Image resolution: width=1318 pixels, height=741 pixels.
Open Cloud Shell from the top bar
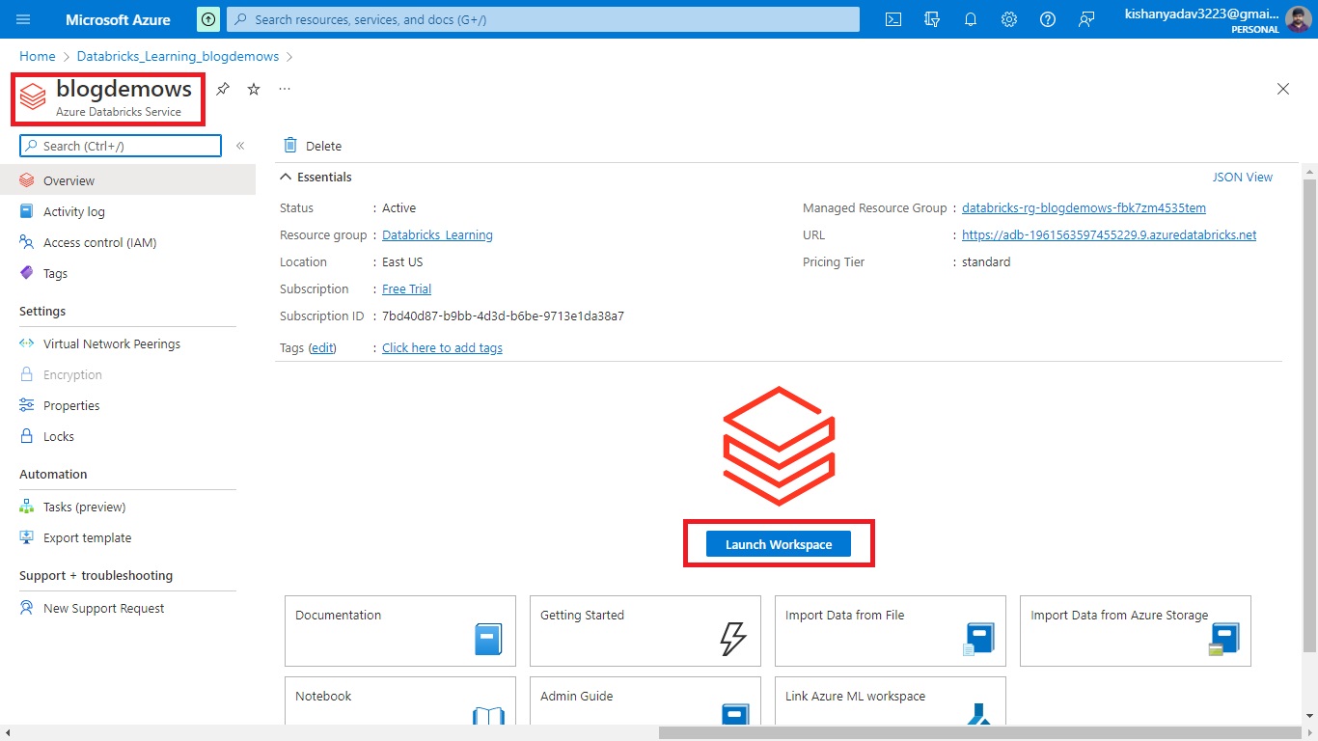pos(894,19)
